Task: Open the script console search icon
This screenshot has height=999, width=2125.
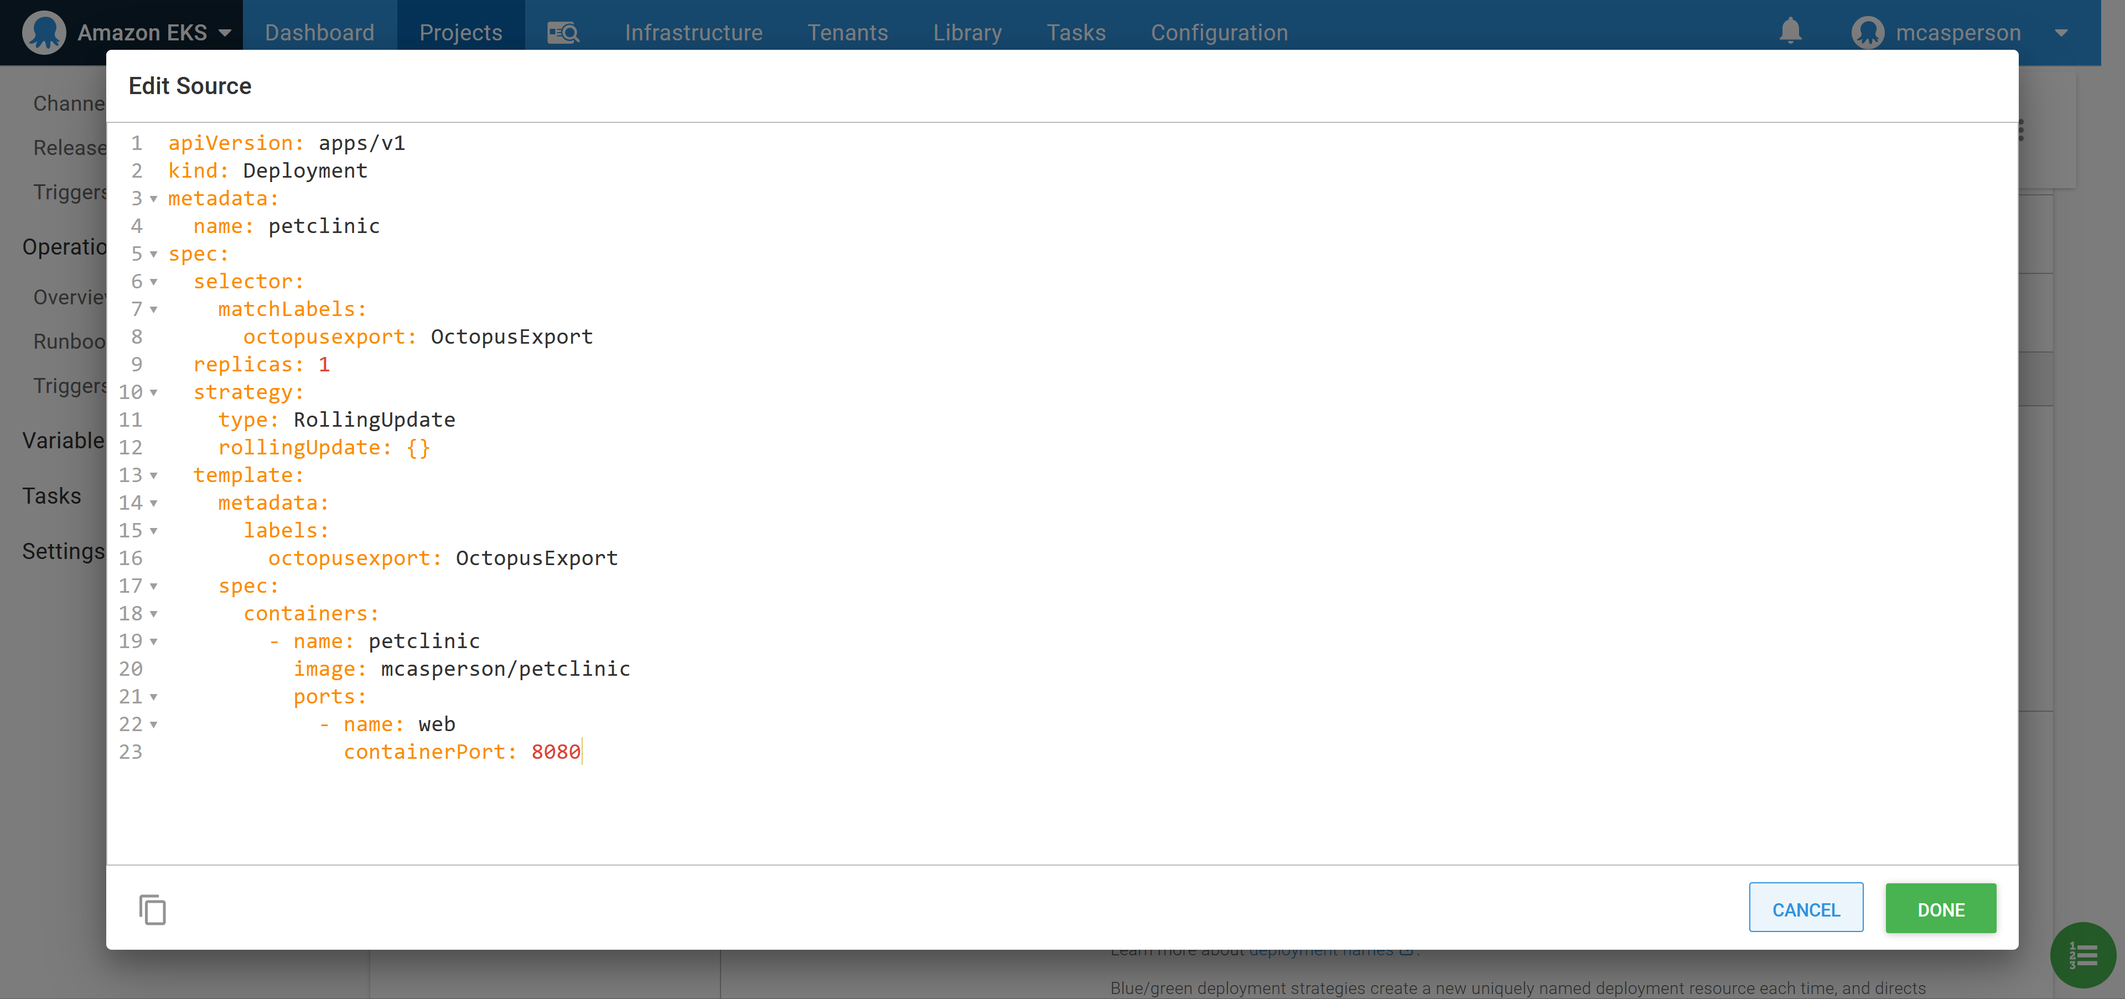Action: (x=562, y=32)
